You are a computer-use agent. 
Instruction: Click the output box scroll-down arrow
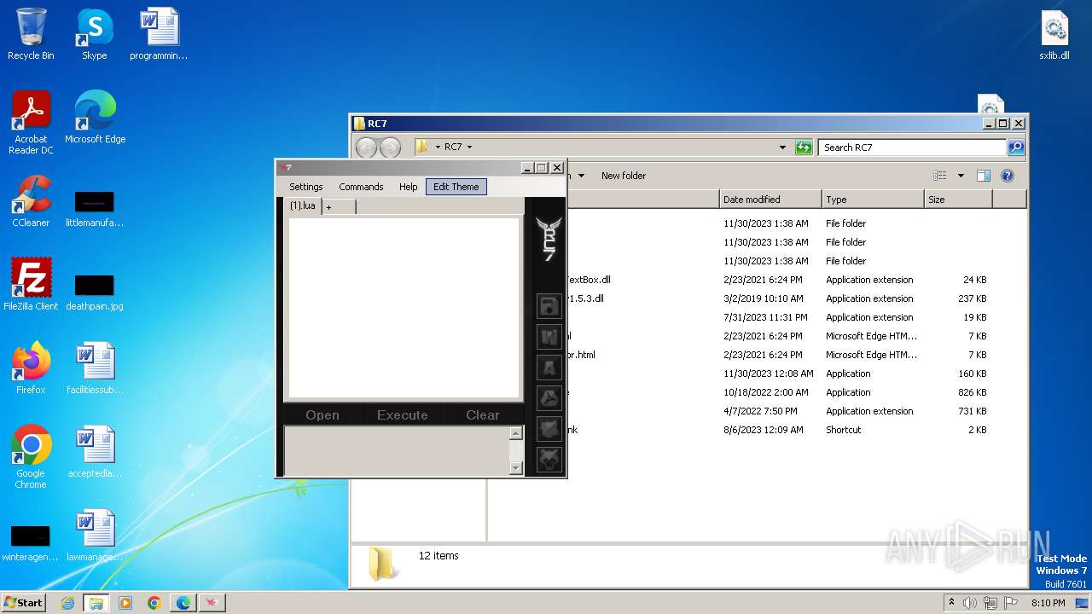[x=515, y=467]
